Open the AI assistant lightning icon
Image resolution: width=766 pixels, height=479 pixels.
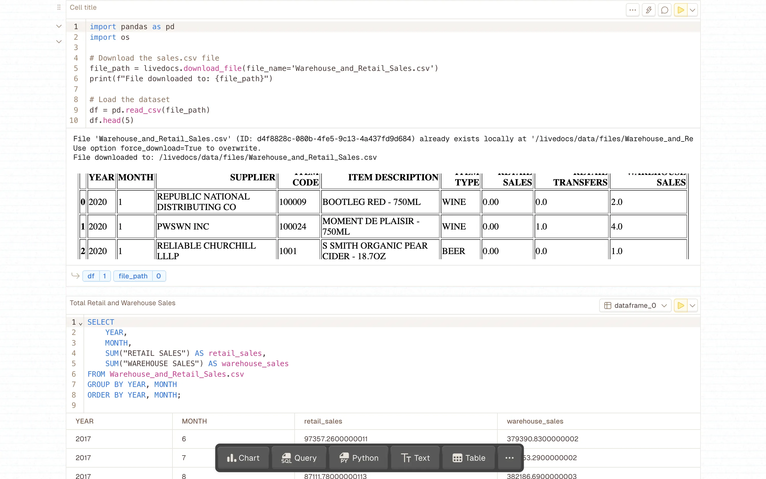point(649,10)
